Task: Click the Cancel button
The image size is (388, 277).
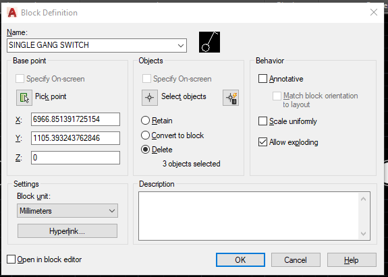Action: [x=296, y=259]
